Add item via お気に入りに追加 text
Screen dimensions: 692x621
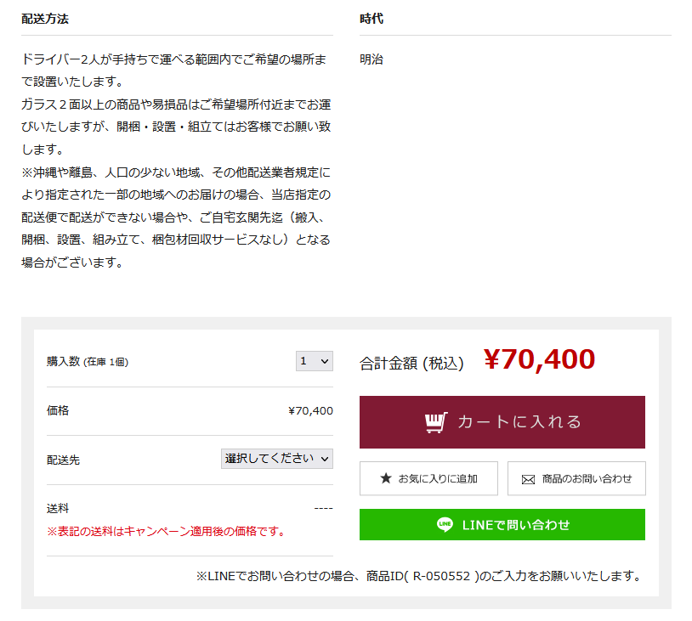(438, 478)
